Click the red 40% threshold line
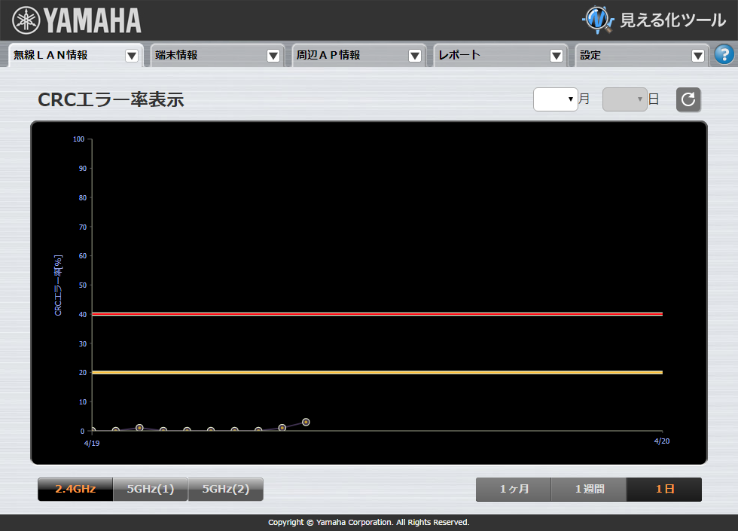This screenshot has width=738, height=531. [x=377, y=313]
